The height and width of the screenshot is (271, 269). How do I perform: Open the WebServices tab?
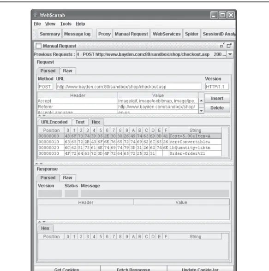(167, 34)
